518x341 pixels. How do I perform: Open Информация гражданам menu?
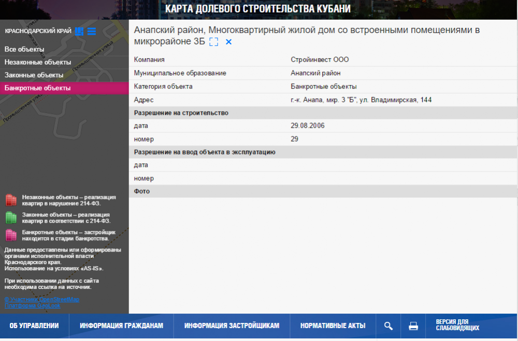tap(122, 326)
